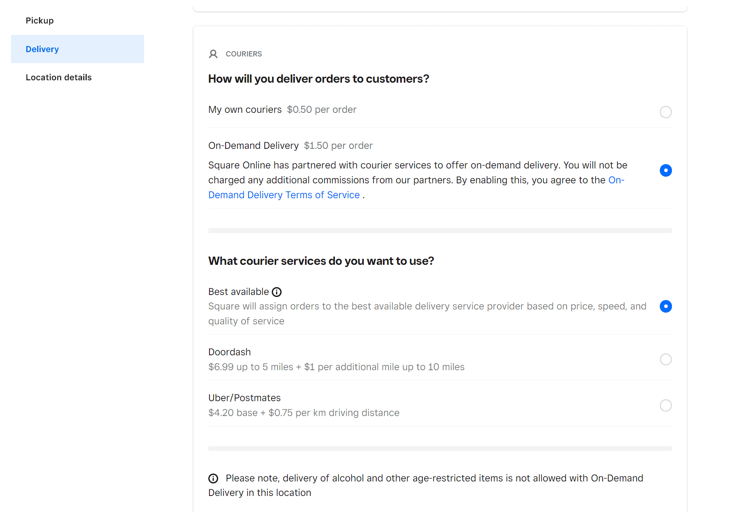Screen dimensions: 735x512
Task: Click 'How will you deliver orders' heading
Action: (318, 79)
